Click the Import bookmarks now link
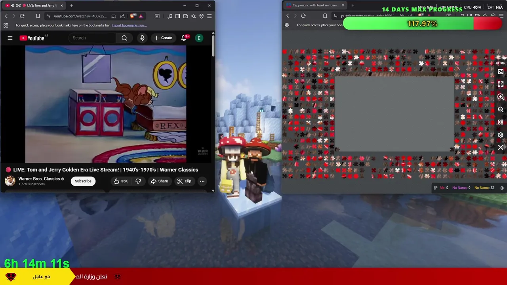 [x=129, y=25]
